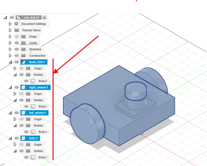Image resolution: width=207 pixels, height=166 pixels.
Task: Expand the Joints folder
Action: point(10,43)
